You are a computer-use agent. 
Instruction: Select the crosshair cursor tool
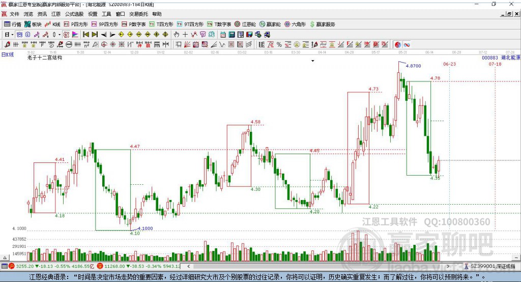pyautogui.click(x=185, y=35)
